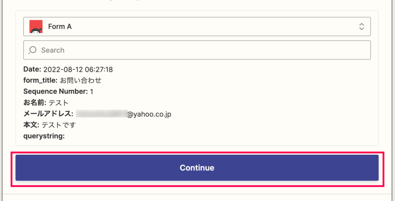Select the お名前 field label
This screenshot has height=201, width=395.
(x=35, y=103)
